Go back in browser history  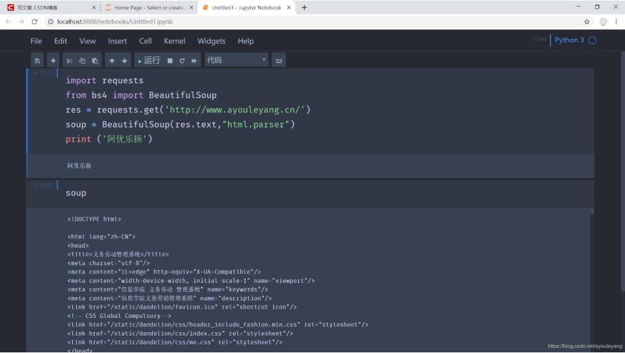pos(8,21)
